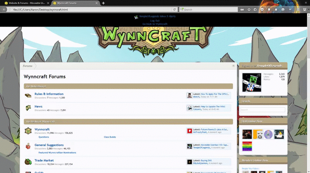Open latest thread Moveable Userbar

click(215, 145)
